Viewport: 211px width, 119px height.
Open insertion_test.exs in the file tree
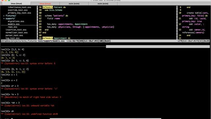16,30
